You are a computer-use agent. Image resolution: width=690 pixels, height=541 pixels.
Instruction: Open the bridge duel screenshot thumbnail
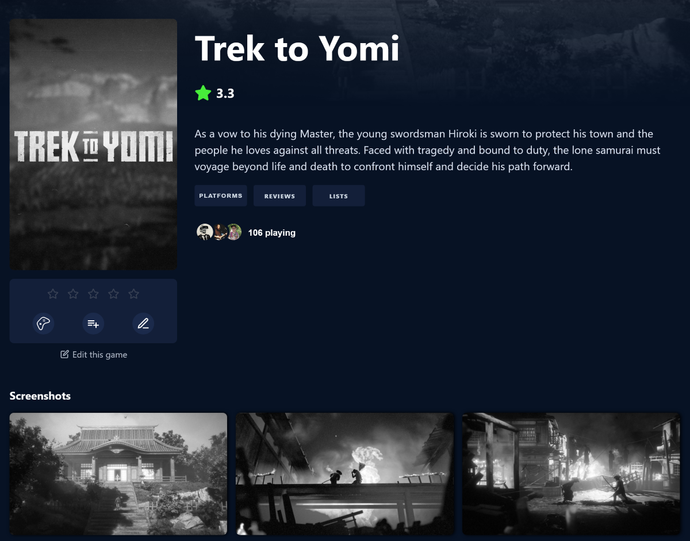pyautogui.click(x=345, y=474)
